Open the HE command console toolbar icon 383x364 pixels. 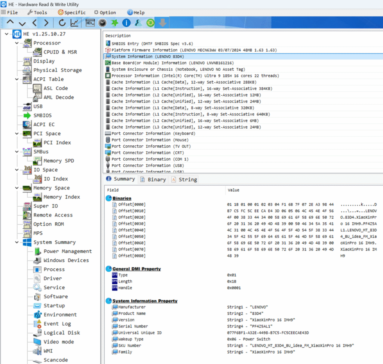pyautogui.click(x=90, y=23)
